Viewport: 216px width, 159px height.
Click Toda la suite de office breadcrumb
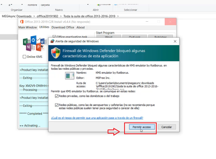(89, 16)
